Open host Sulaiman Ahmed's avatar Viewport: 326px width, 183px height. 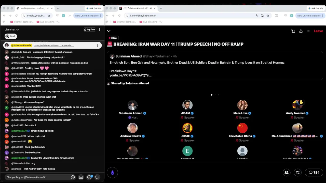pyautogui.click(x=132, y=105)
